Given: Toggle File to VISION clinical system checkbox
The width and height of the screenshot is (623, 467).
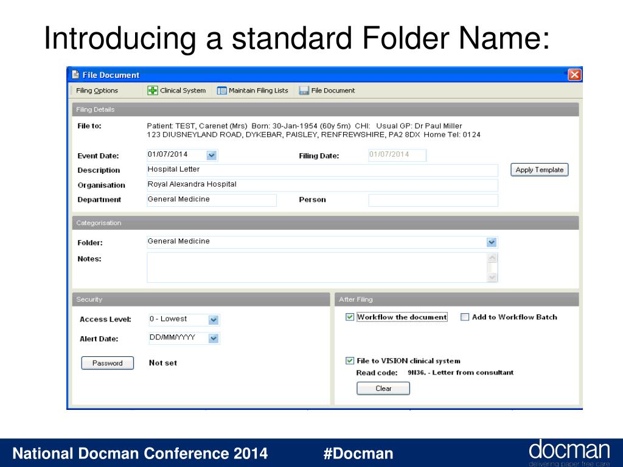Looking at the screenshot, I should point(350,361).
